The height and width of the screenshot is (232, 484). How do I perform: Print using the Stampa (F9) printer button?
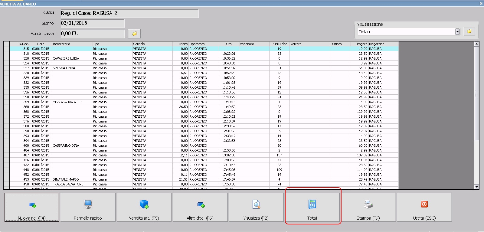coord(368,207)
